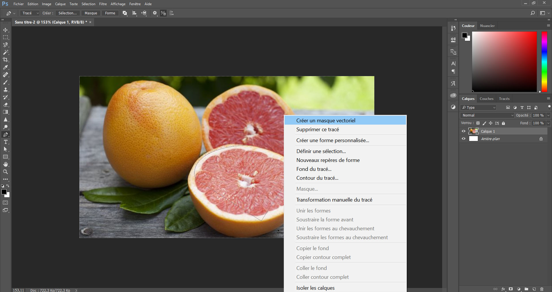
Task: Hide the Calque 1 layer
Action: pos(463,131)
